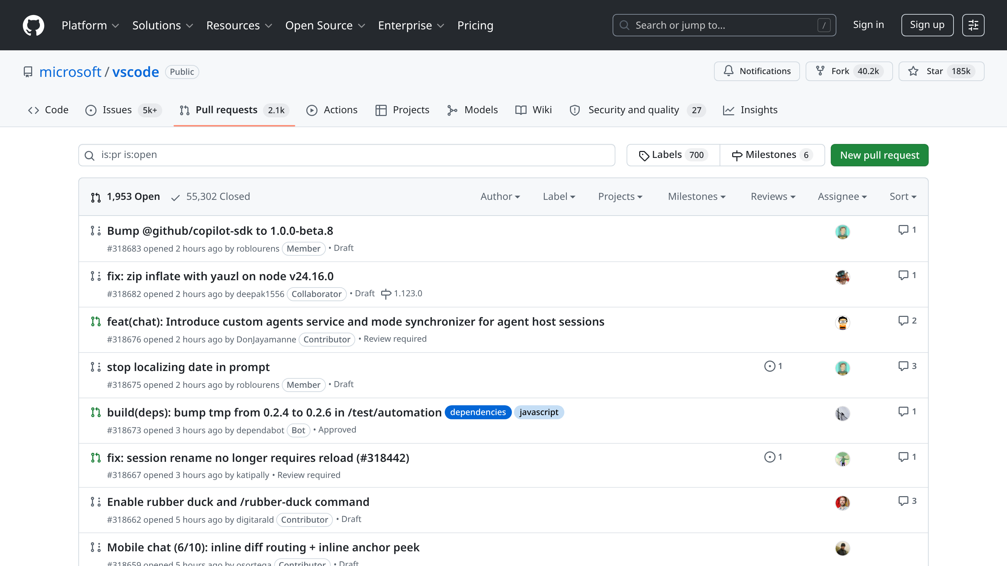Screen dimensions: 1007x566
Task: Filter by the javascript label
Action: pyautogui.click(x=539, y=412)
